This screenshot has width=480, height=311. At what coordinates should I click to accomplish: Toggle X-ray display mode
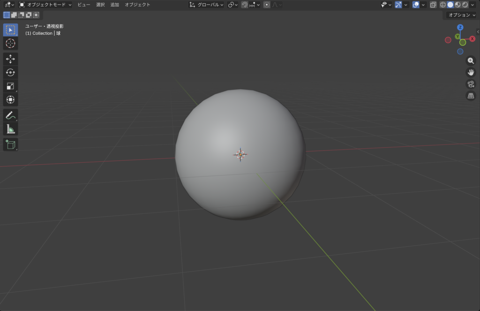433,5
